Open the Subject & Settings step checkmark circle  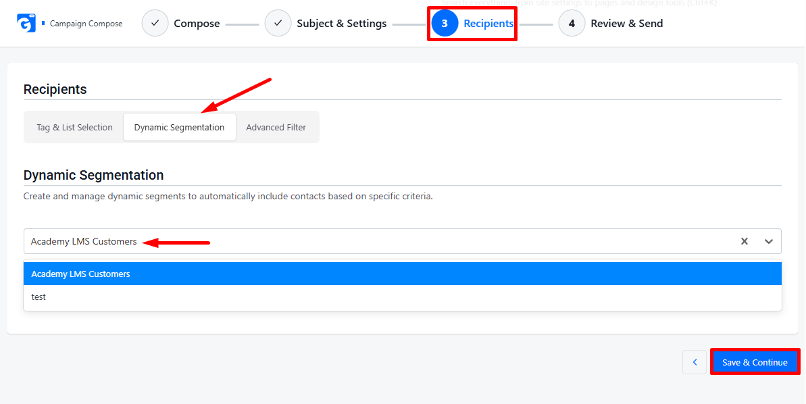278,23
